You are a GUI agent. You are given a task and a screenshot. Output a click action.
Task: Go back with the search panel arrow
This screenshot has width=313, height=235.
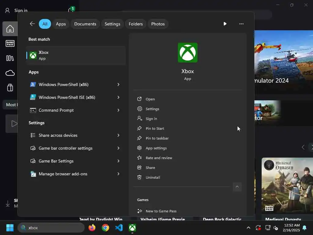32,24
